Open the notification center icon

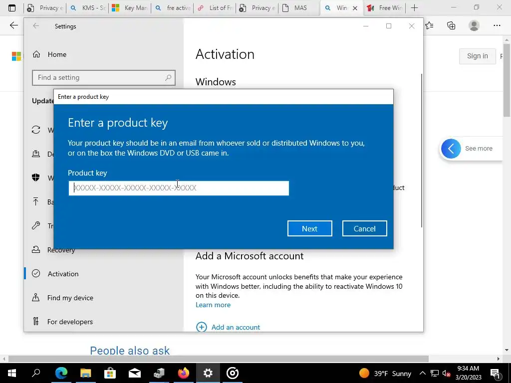(495, 374)
